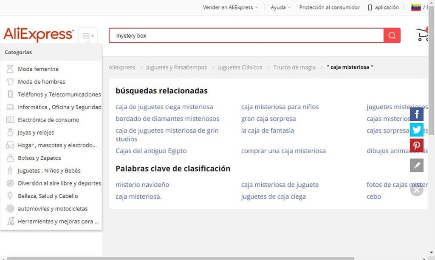Select Teléfonos y Telecomunicaciones category
The height and width of the screenshot is (260, 435).
pyautogui.click(x=59, y=94)
